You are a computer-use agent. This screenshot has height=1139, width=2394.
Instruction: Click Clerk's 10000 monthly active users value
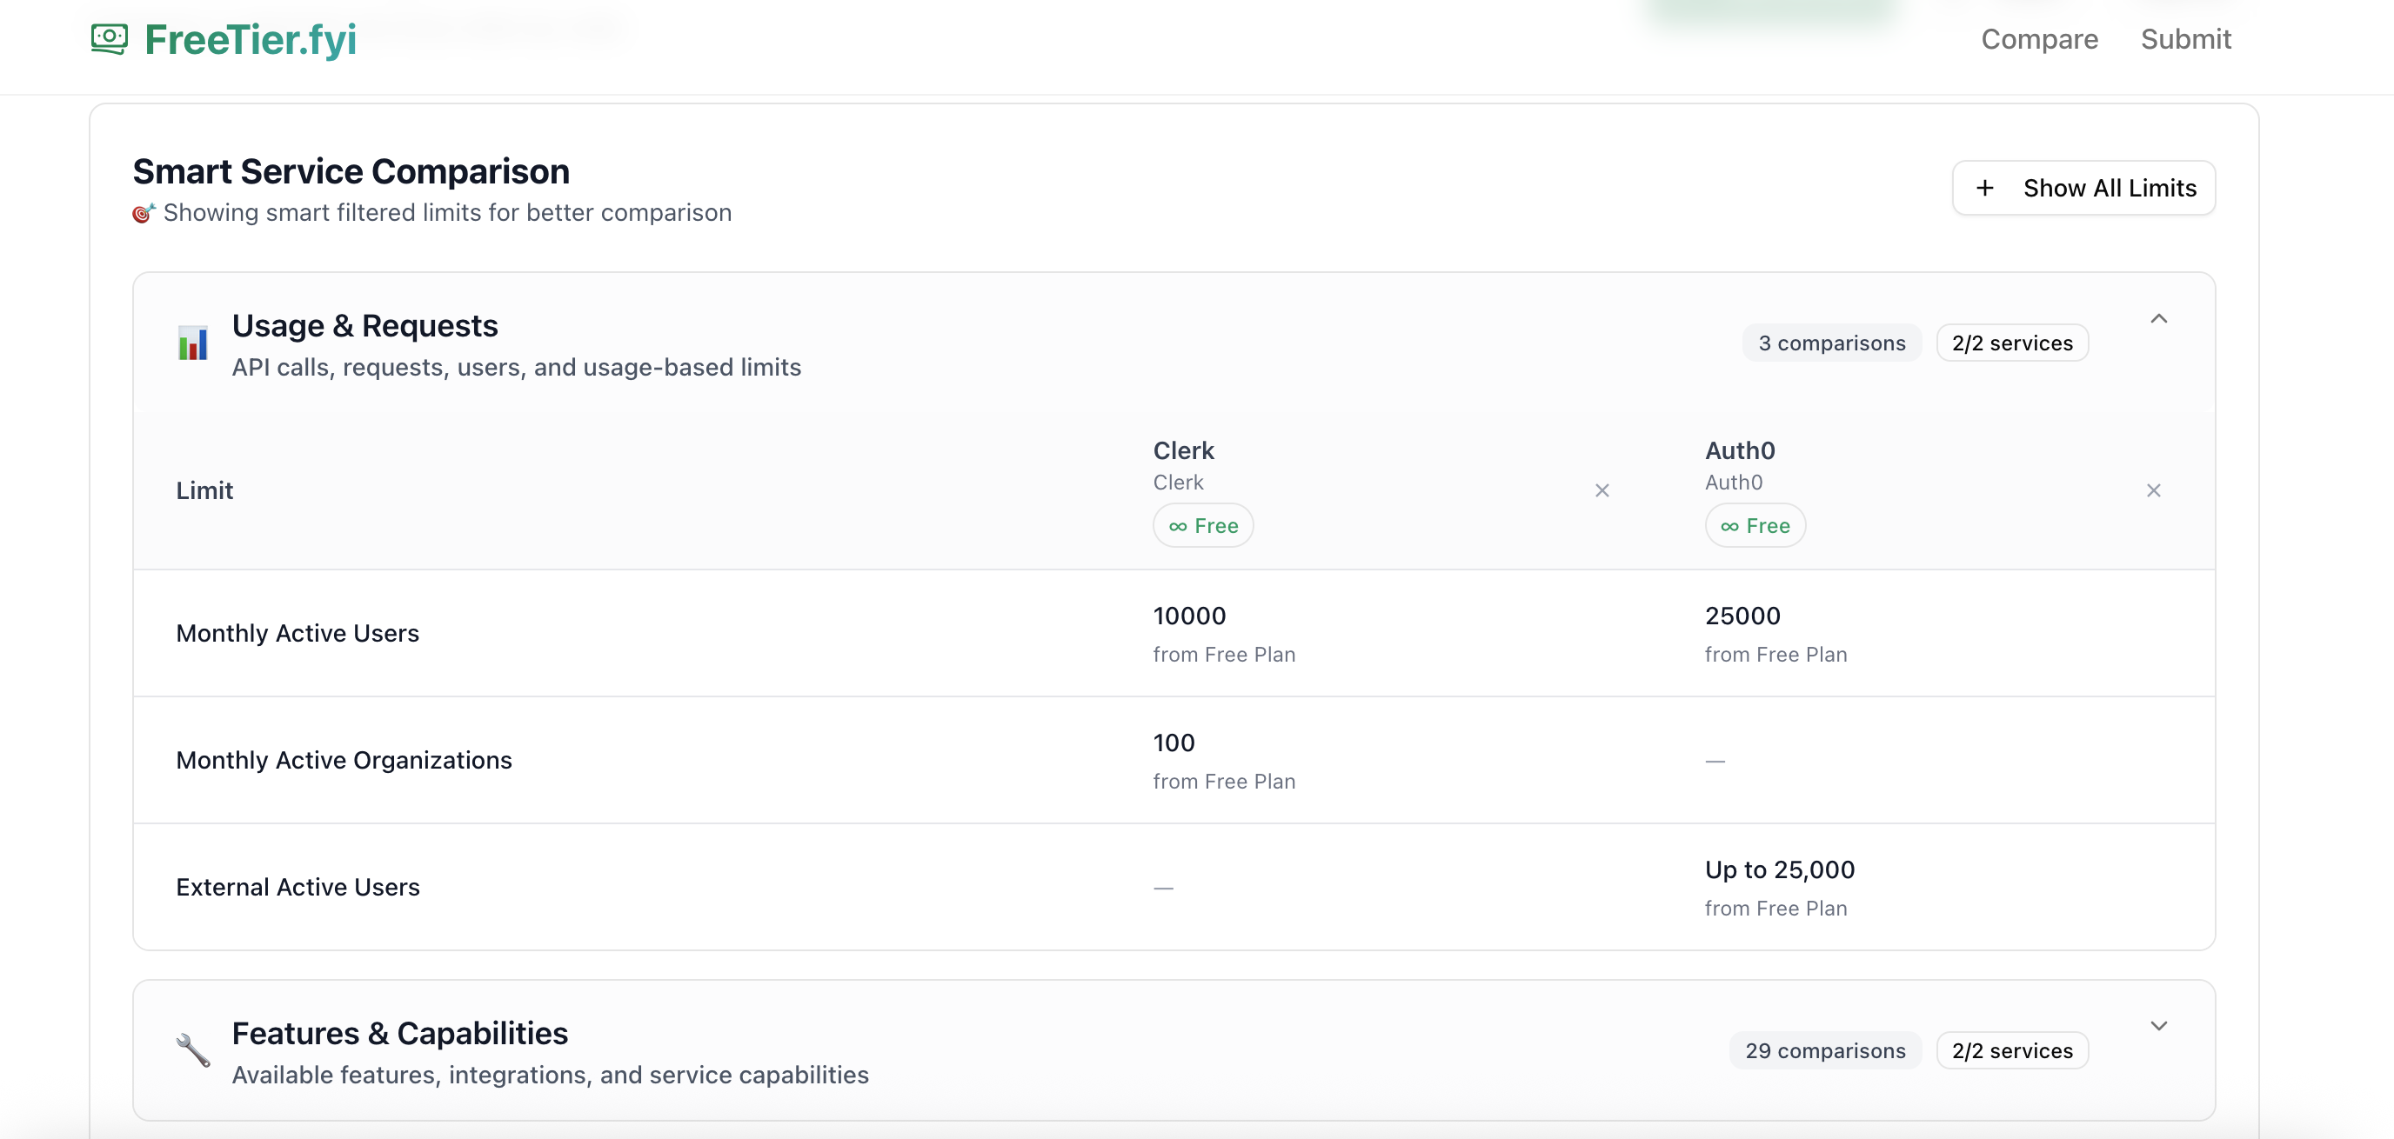click(1188, 616)
